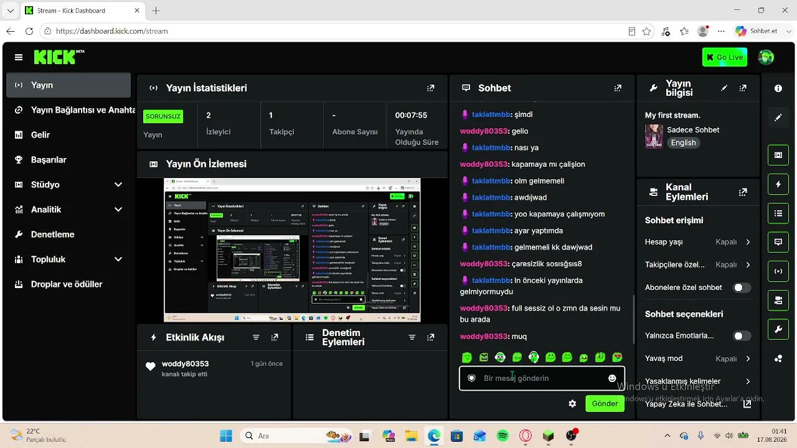Open Denetleme in the sidebar
This screenshot has height=448, width=797.
[68, 235]
